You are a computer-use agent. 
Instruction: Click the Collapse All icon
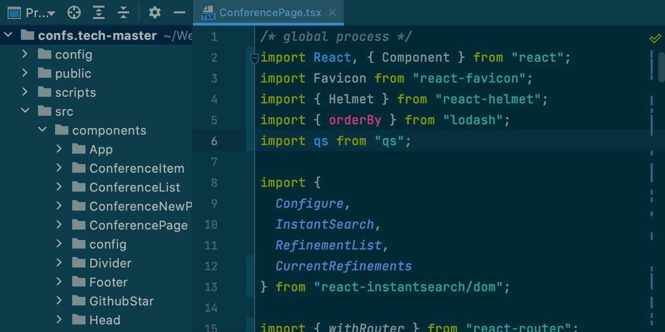pos(123,13)
